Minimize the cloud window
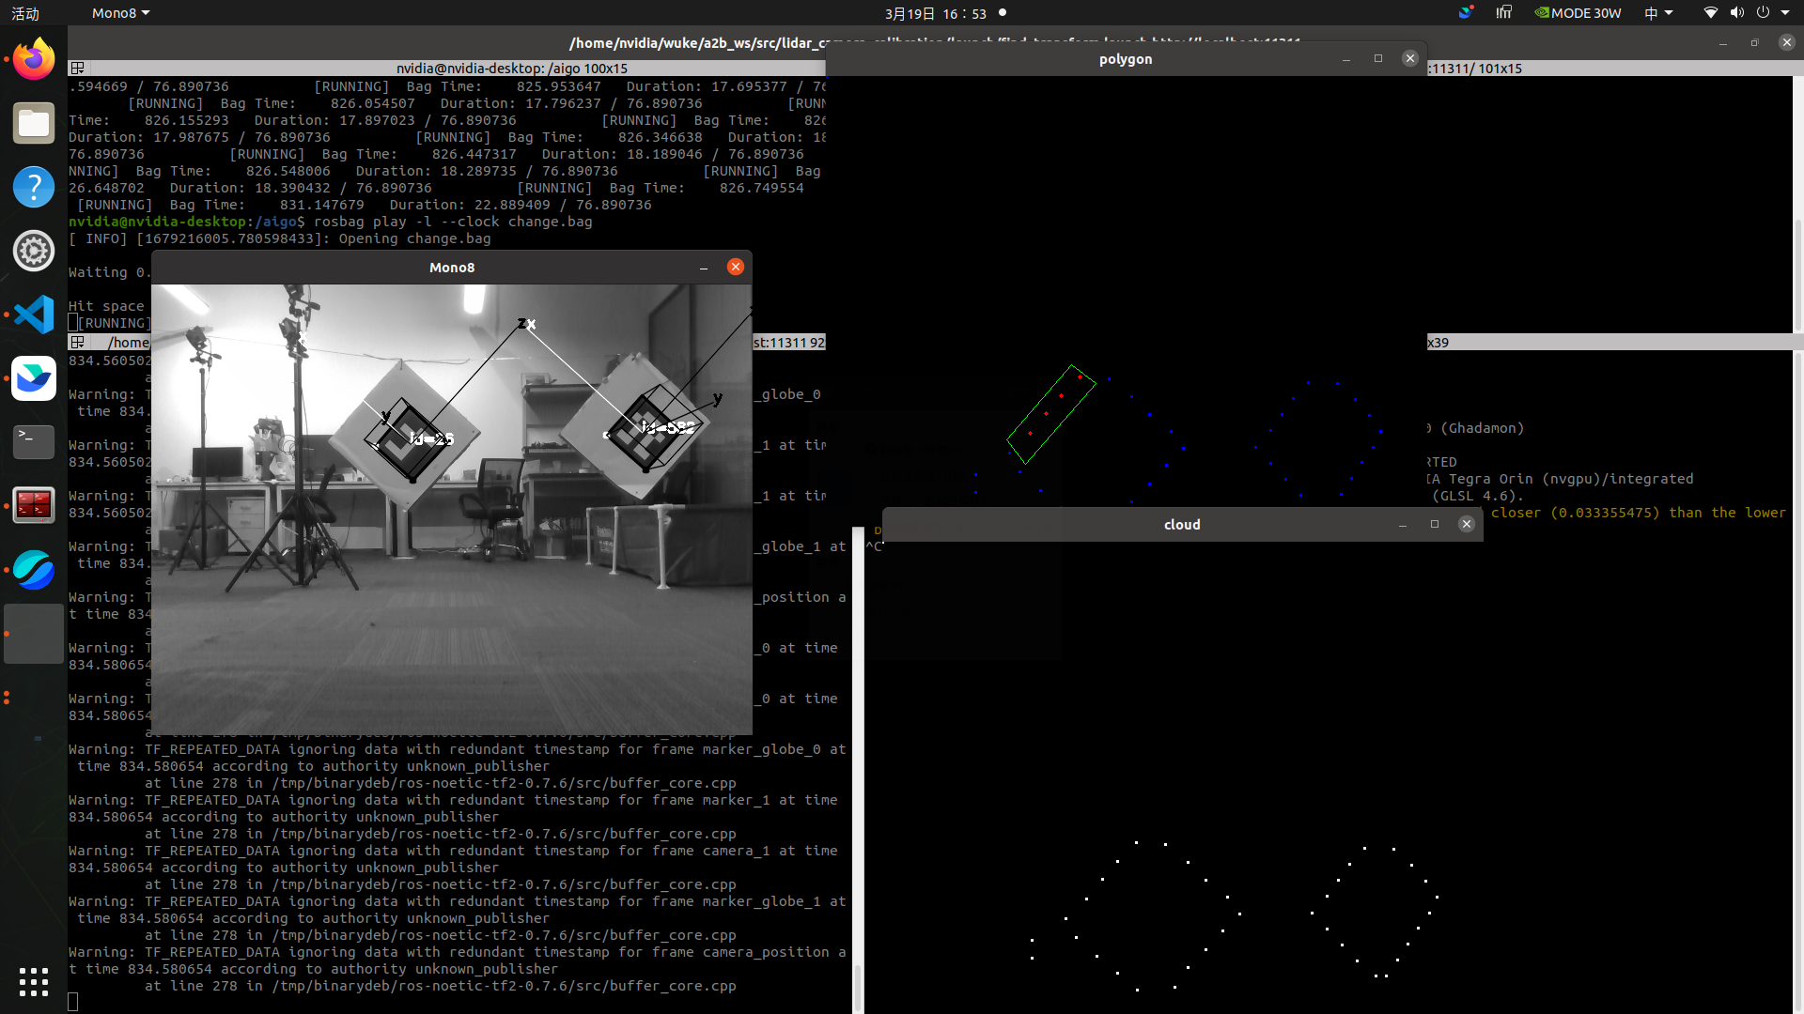1804x1014 pixels. [x=1403, y=525]
